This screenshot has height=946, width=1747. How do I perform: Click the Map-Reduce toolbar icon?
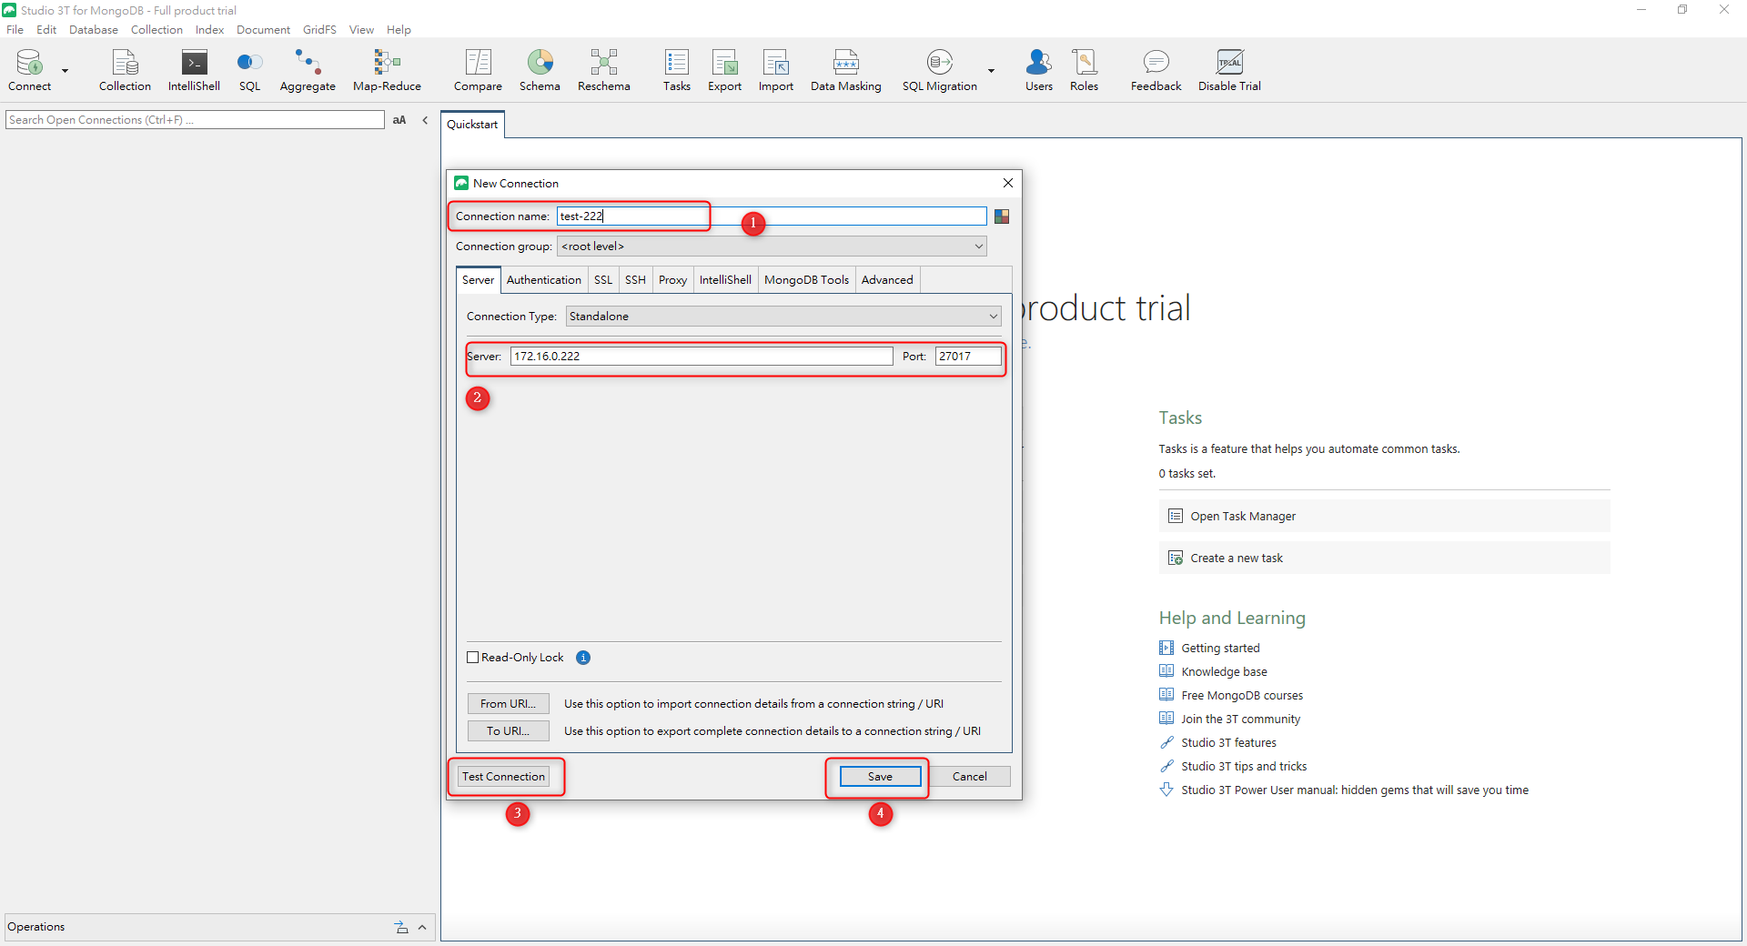[387, 70]
